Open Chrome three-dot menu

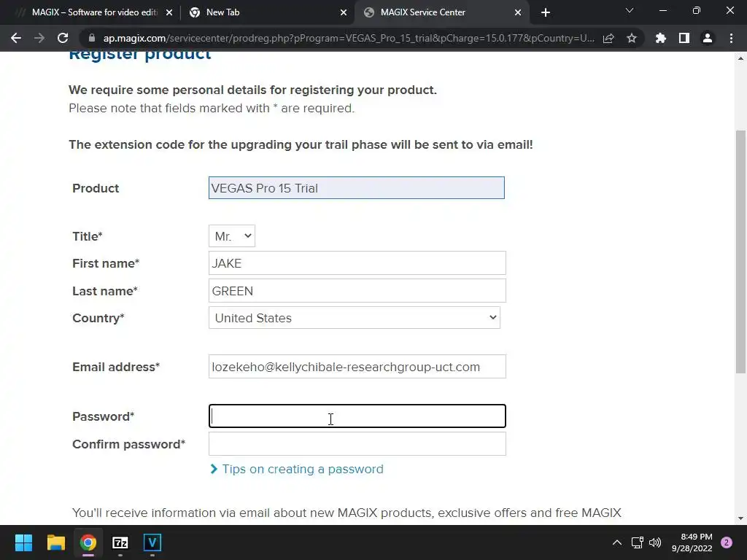click(x=731, y=38)
